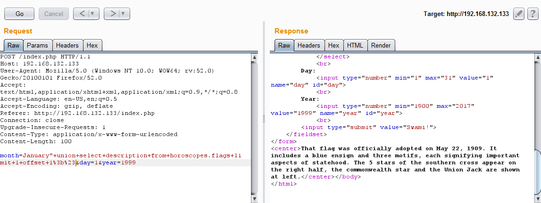Click the 'Content-Type' header line
The width and height of the screenshot is (541, 203).
coord(89,134)
